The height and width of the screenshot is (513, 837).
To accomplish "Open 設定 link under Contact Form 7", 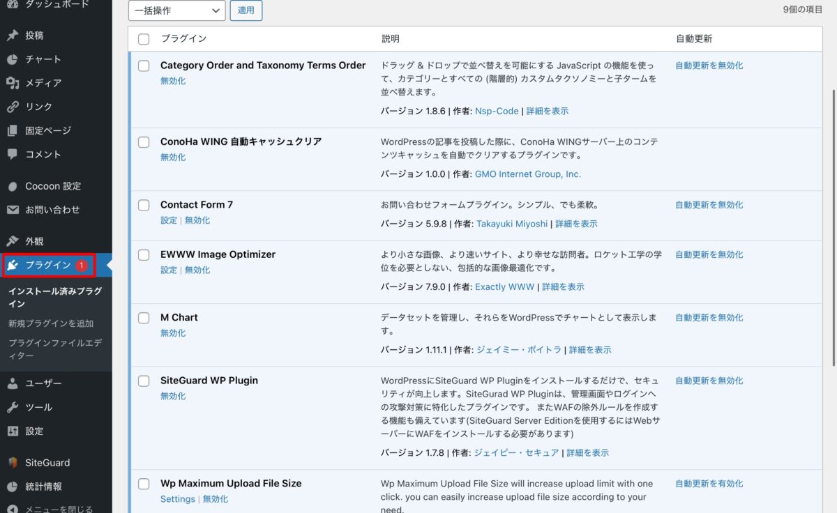I will (169, 220).
